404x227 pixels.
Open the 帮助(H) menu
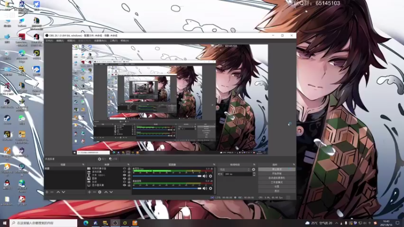tap(125, 41)
